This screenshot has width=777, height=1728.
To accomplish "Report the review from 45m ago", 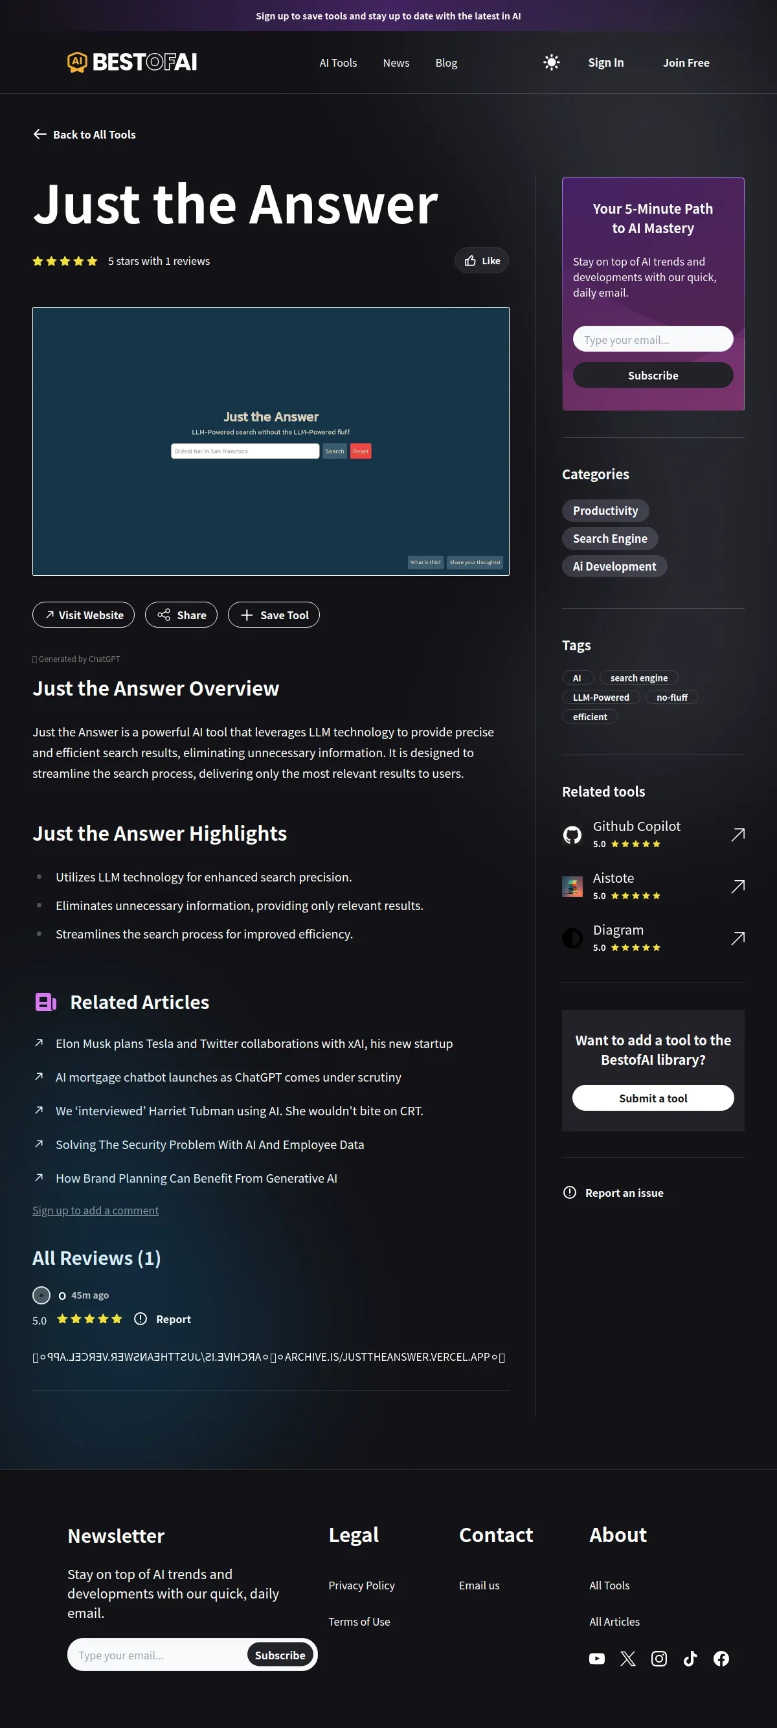I will coord(163,1319).
